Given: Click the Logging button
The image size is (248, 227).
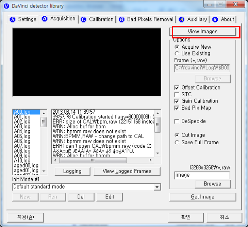Looking at the screenshot, I should point(72,172).
